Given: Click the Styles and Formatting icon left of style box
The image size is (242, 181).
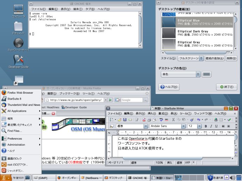Looking at the screenshot, I should point(111,126).
